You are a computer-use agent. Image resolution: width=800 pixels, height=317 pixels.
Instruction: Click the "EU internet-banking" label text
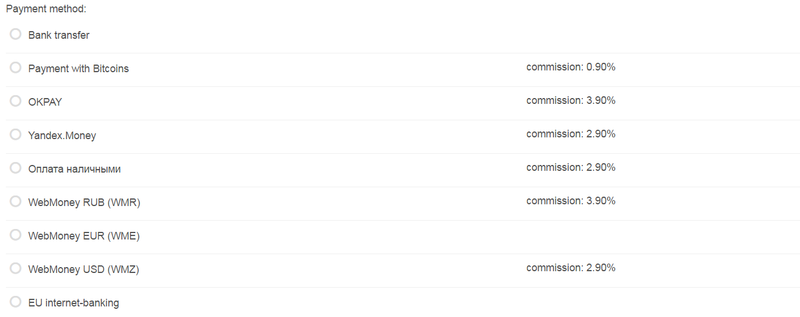74,303
